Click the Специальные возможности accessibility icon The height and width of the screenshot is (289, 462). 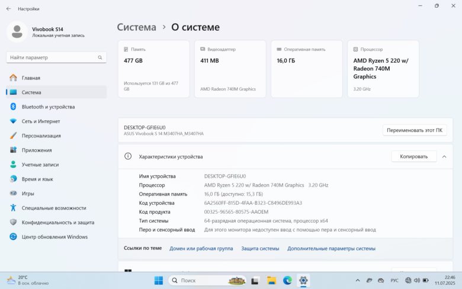tap(13, 208)
